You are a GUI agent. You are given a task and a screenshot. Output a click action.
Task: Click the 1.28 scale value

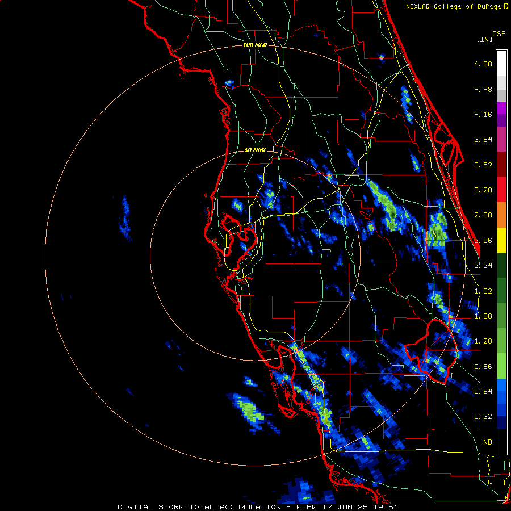pyautogui.click(x=483, y=341)
